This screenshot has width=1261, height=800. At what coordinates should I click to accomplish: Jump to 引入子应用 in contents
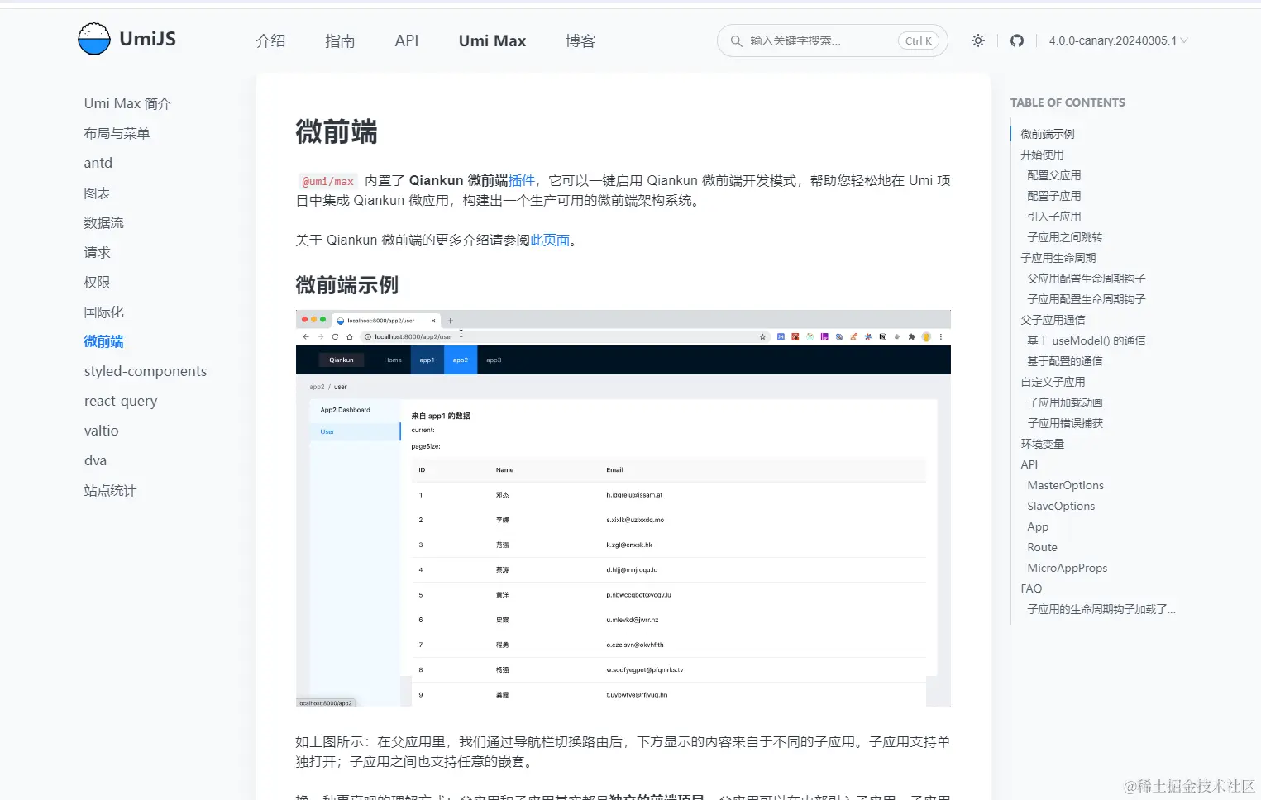point(1053,217)
